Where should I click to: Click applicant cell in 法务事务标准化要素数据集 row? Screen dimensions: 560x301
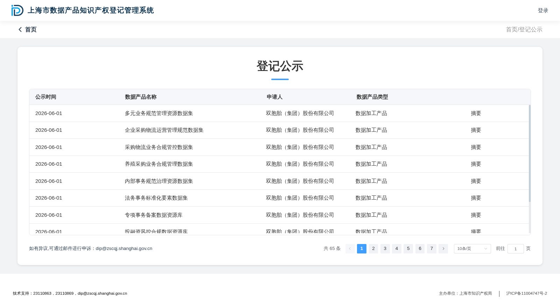click(x=300, y=198)
